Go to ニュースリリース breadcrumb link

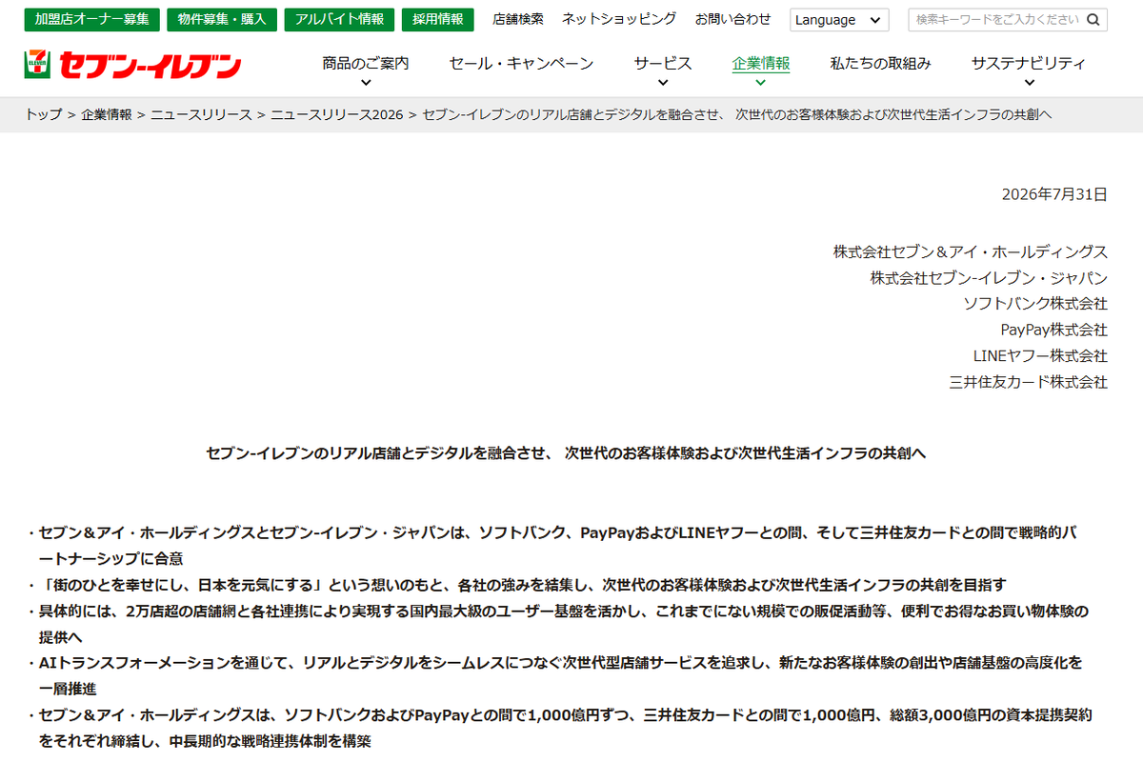click(201, 114)
